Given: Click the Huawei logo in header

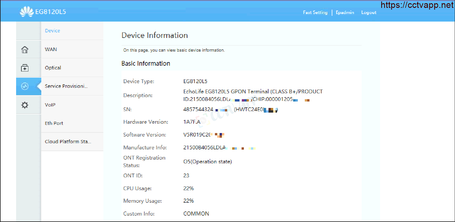Looking at the screenshot, I should [27, 12].
